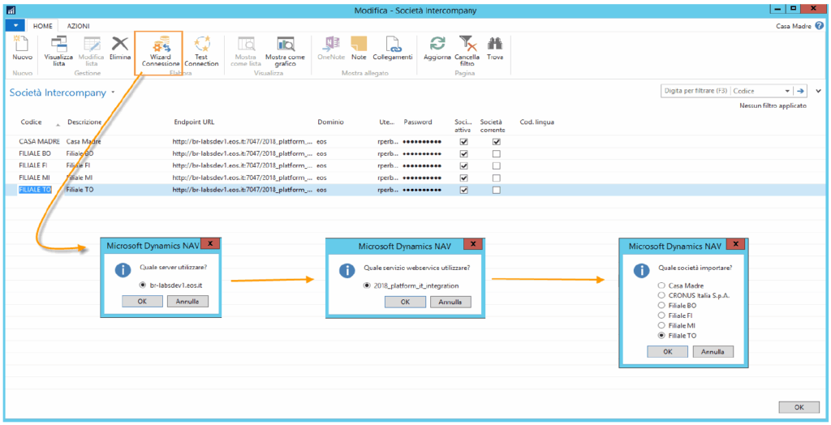Screen dimensions: 831x425
Task: Confirm OK in the società importare dialog
Action: 667,351
